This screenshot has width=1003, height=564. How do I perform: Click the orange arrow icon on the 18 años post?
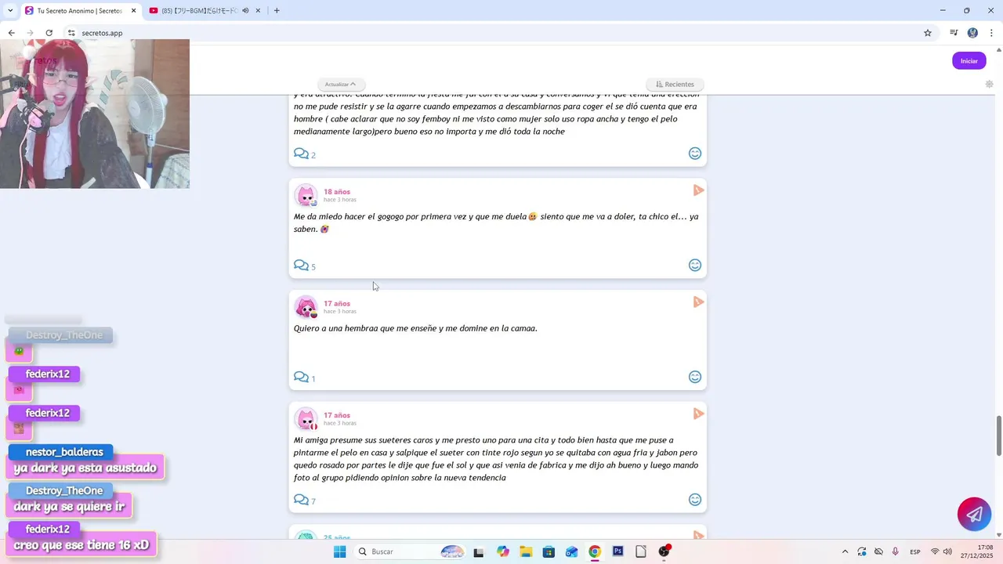(x=698, y=190)
